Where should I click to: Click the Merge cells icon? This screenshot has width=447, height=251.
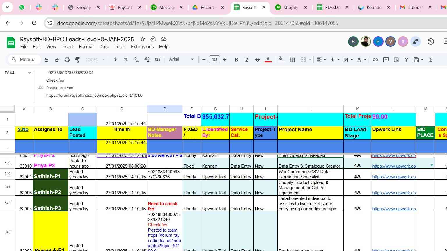click(303, 60)
